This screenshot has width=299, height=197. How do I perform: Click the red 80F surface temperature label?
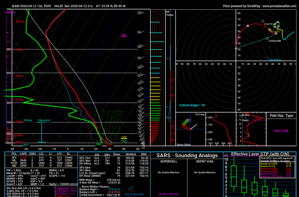pyautogui.click(x=110, y=145)
